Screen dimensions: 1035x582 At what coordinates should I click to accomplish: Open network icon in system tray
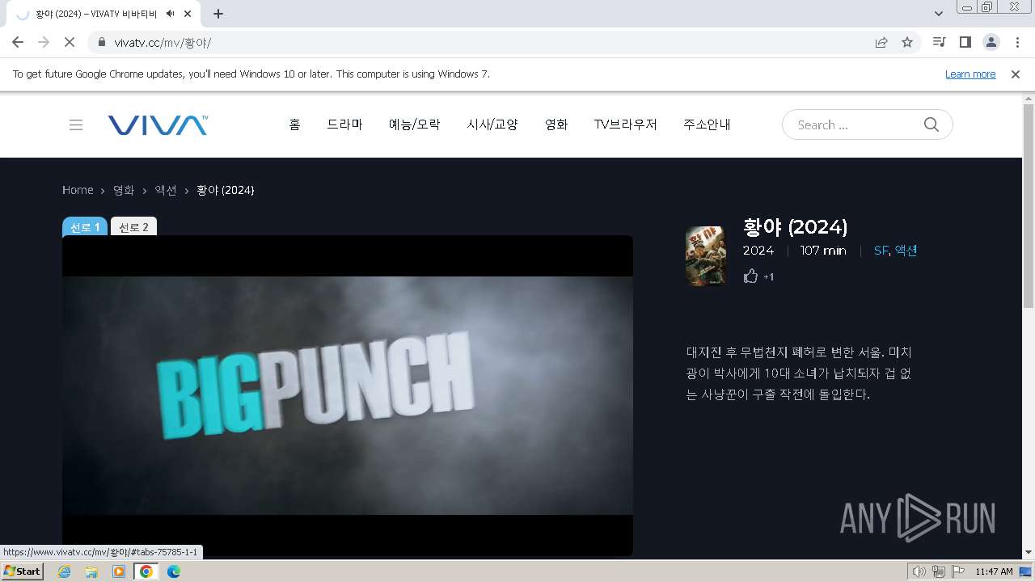(x=938, y=571)
